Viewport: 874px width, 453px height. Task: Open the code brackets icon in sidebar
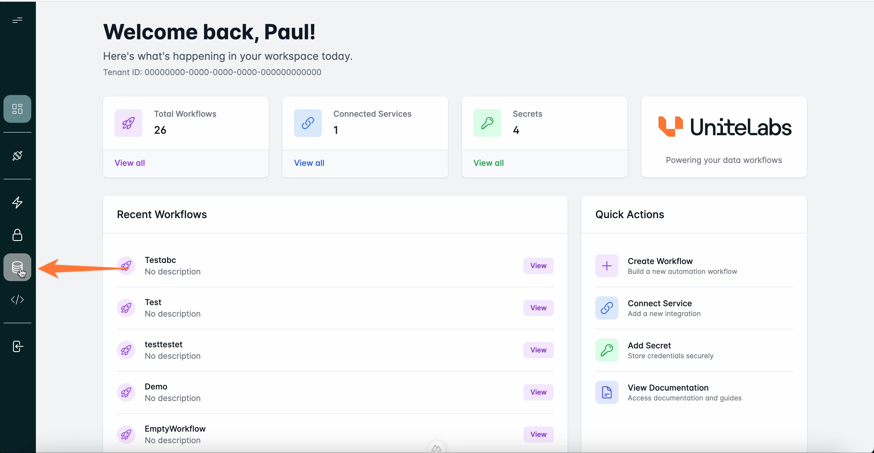[17, 300]
